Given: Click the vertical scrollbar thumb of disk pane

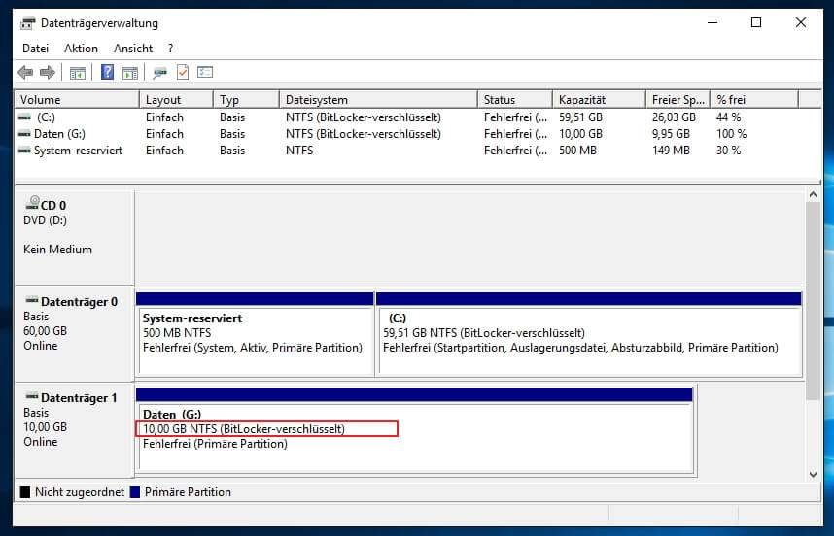Looking at the screenshot, I should (x=813, y=301).
